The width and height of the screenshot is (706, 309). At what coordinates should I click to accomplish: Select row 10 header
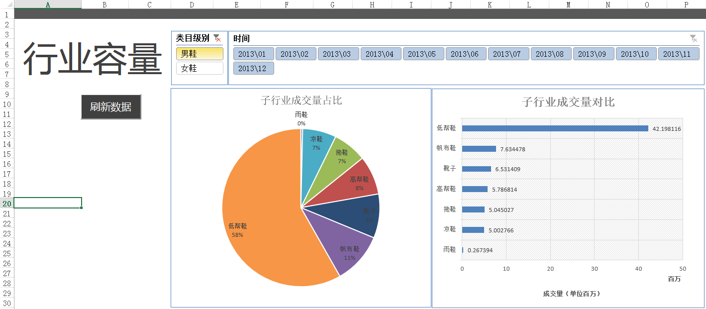7,104
